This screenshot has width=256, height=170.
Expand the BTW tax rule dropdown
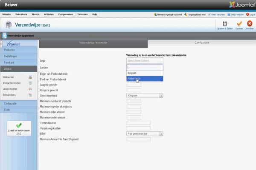(145, 133)
